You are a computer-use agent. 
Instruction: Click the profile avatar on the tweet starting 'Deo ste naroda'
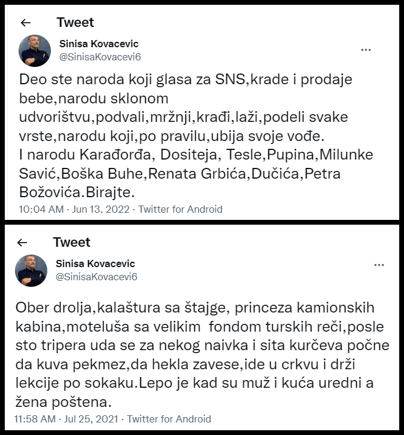[x=35, y=50]
